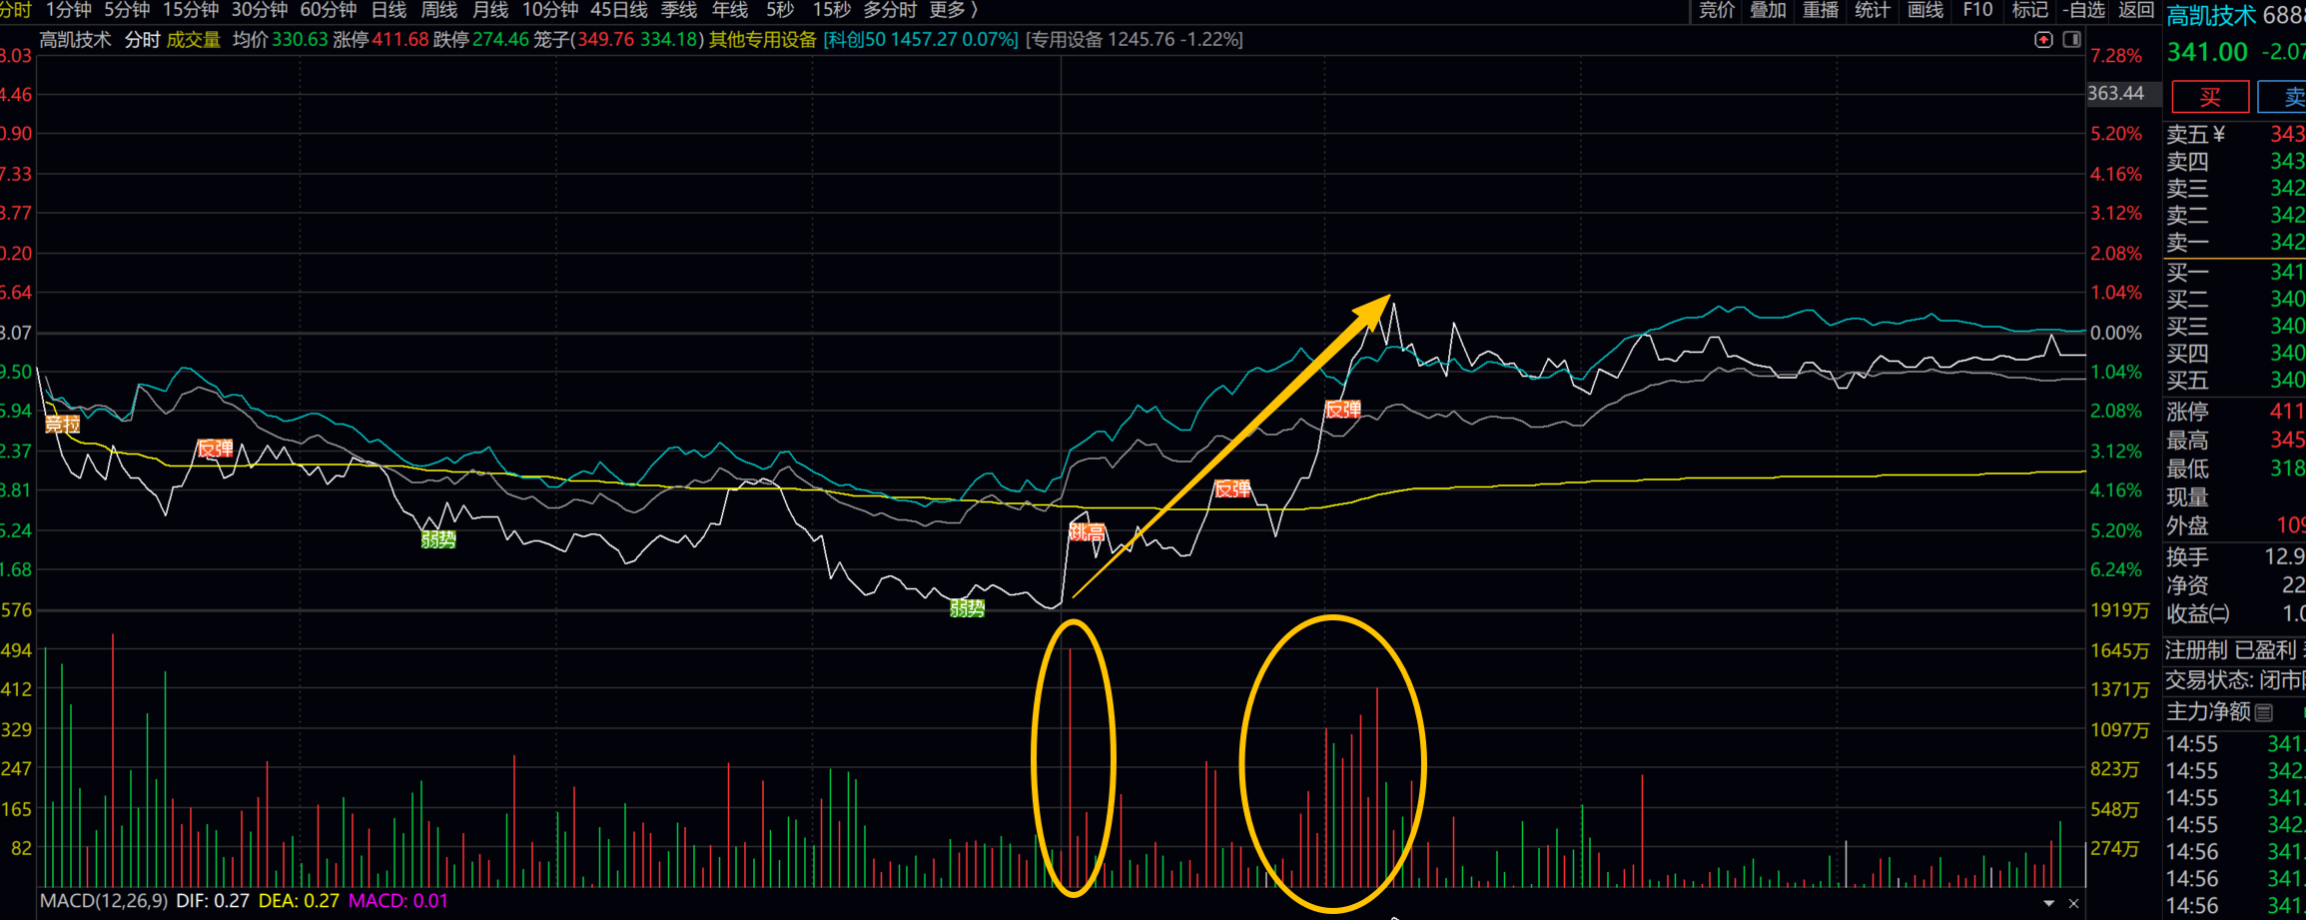This screenshot has height=920, width=2306.
Task: Remove from watchlist via -自选
Action: tap(2083, 10)
